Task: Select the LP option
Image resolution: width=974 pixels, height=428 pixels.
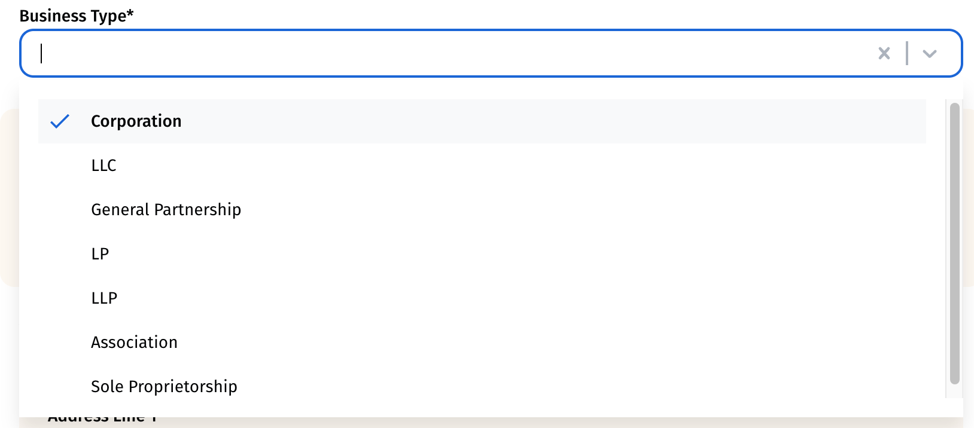Action: coord(101,254)
